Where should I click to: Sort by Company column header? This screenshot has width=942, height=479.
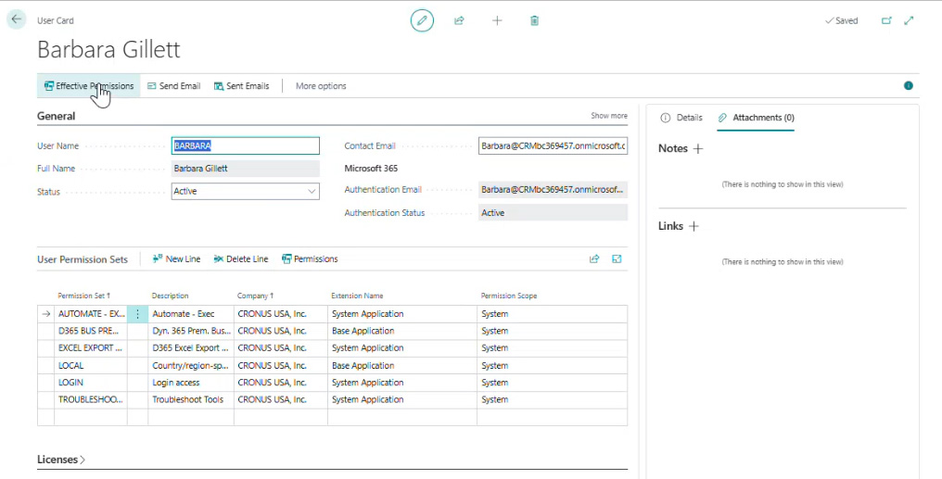[x=255, y=296]
